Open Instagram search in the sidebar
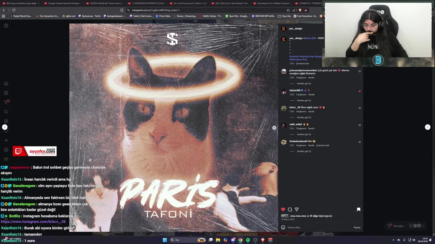435x244 pixels. pos(6,112)
